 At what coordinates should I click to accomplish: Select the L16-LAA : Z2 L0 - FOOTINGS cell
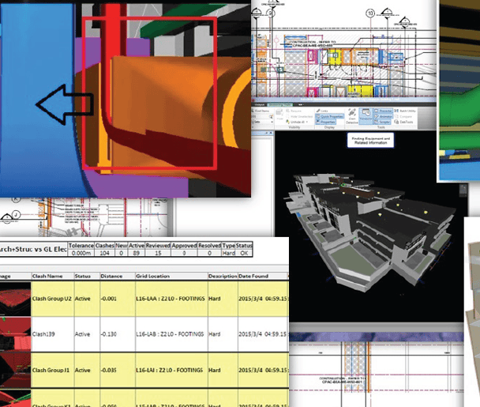coord(171,299)
